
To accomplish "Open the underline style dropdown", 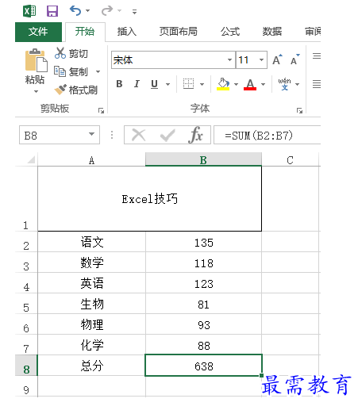I will click(167, 84).
